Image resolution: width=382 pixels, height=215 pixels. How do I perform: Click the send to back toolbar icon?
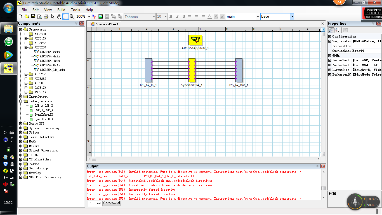[120, 17]
